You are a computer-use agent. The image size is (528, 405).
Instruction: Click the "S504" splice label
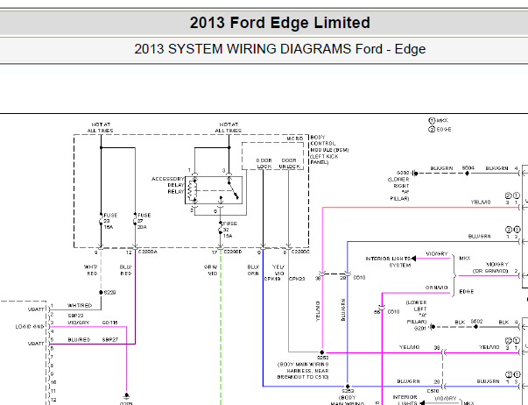point(468,167)
